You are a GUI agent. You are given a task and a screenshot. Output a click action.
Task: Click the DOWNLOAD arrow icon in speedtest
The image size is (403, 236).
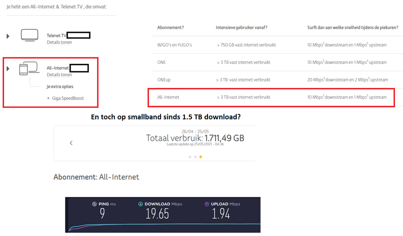click(x=141, y=205)
